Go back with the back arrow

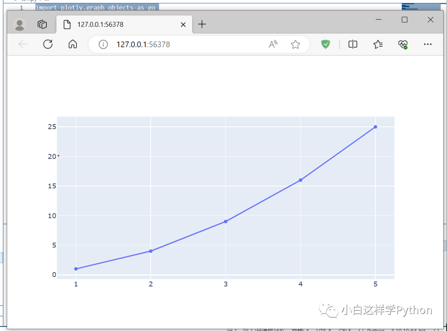[23, 44]
